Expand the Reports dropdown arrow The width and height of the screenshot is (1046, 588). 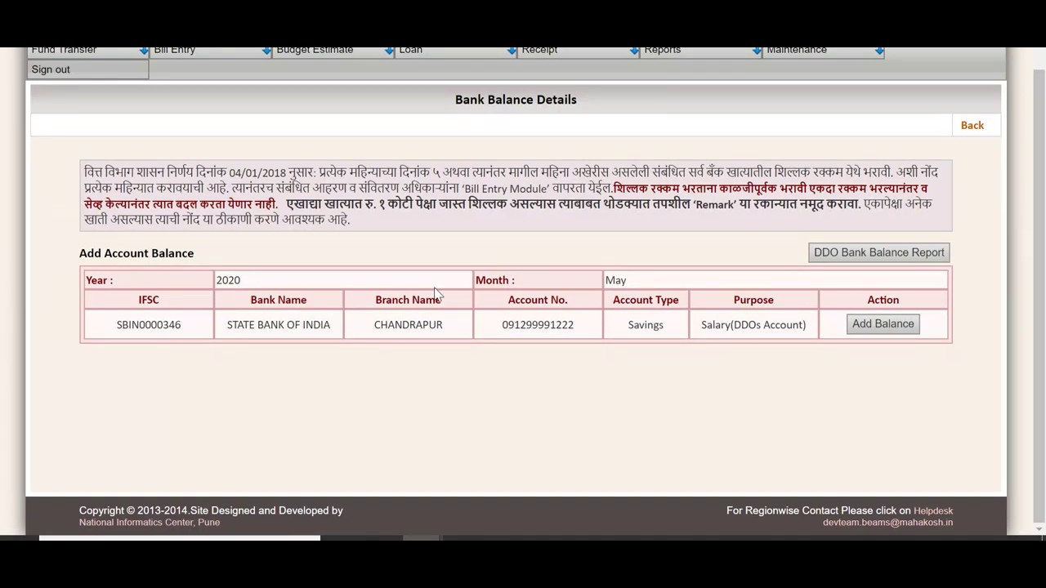pos(757,51)
